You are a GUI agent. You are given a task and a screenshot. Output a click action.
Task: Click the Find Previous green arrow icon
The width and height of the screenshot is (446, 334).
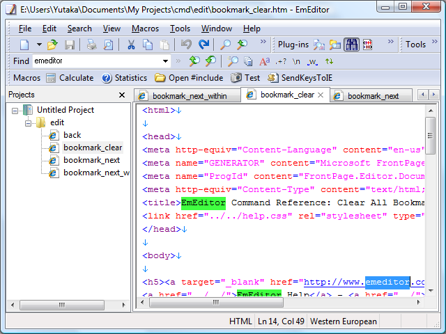[210, 61]
